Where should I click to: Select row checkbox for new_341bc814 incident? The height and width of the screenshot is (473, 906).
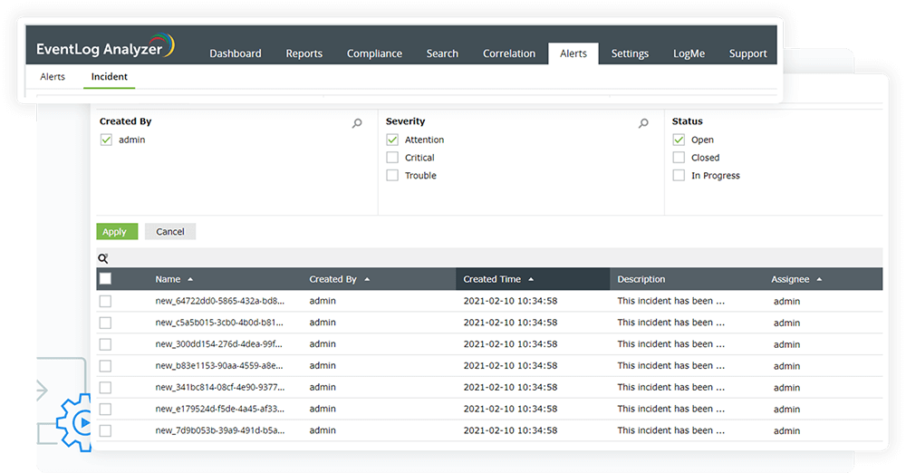(105, 388)
